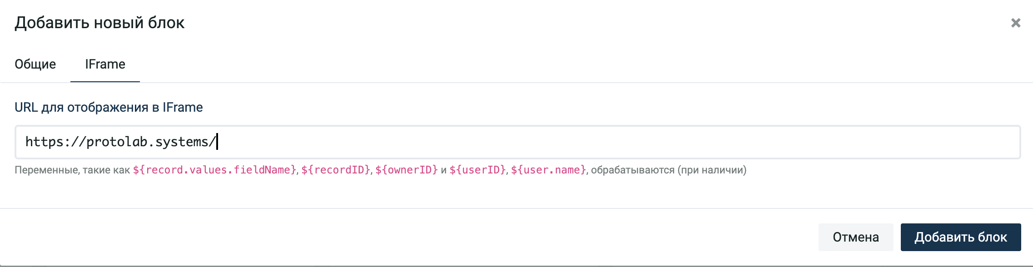Screen dimensions: 1033x267
Task: Click the ${ownerID} variable hint
Action: point(407,170)
